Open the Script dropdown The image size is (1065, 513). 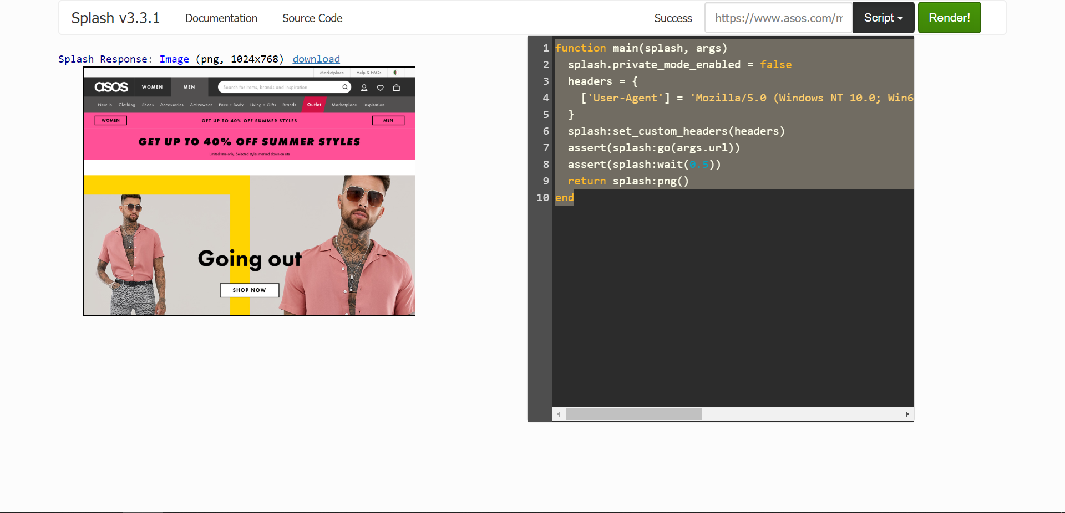(x=883, y=17)
